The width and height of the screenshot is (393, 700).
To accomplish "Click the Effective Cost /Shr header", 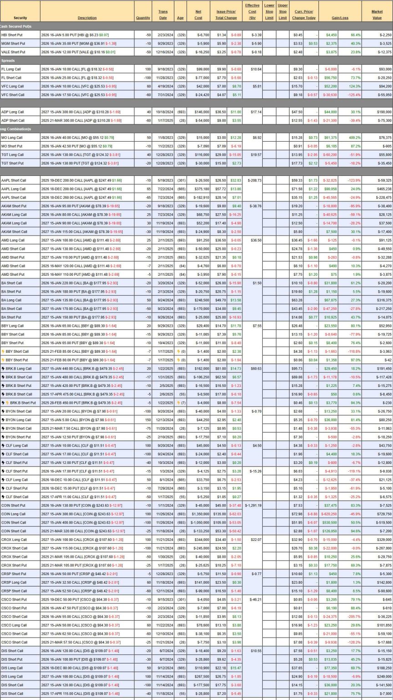I will tap(252, 11).
